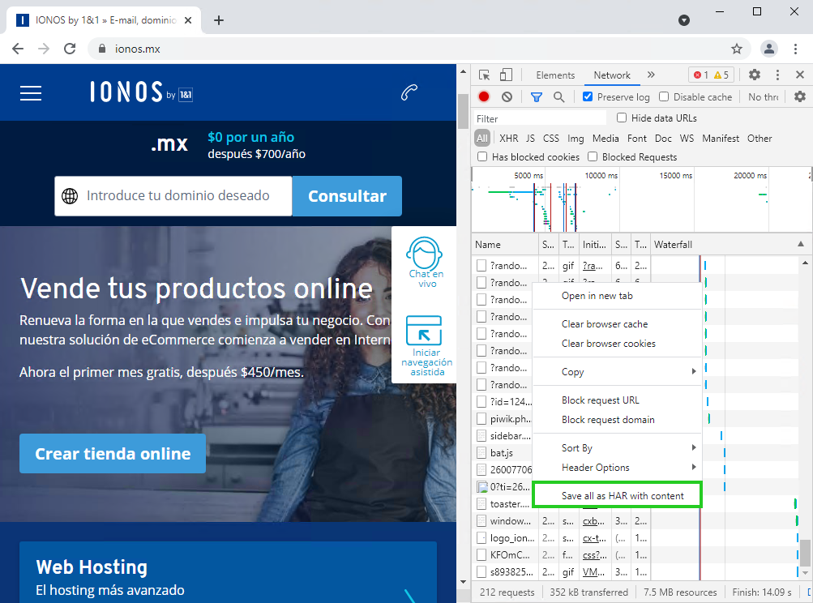Bookmark this page with the star
Screen dimensions: 813x603
(736, 49)
